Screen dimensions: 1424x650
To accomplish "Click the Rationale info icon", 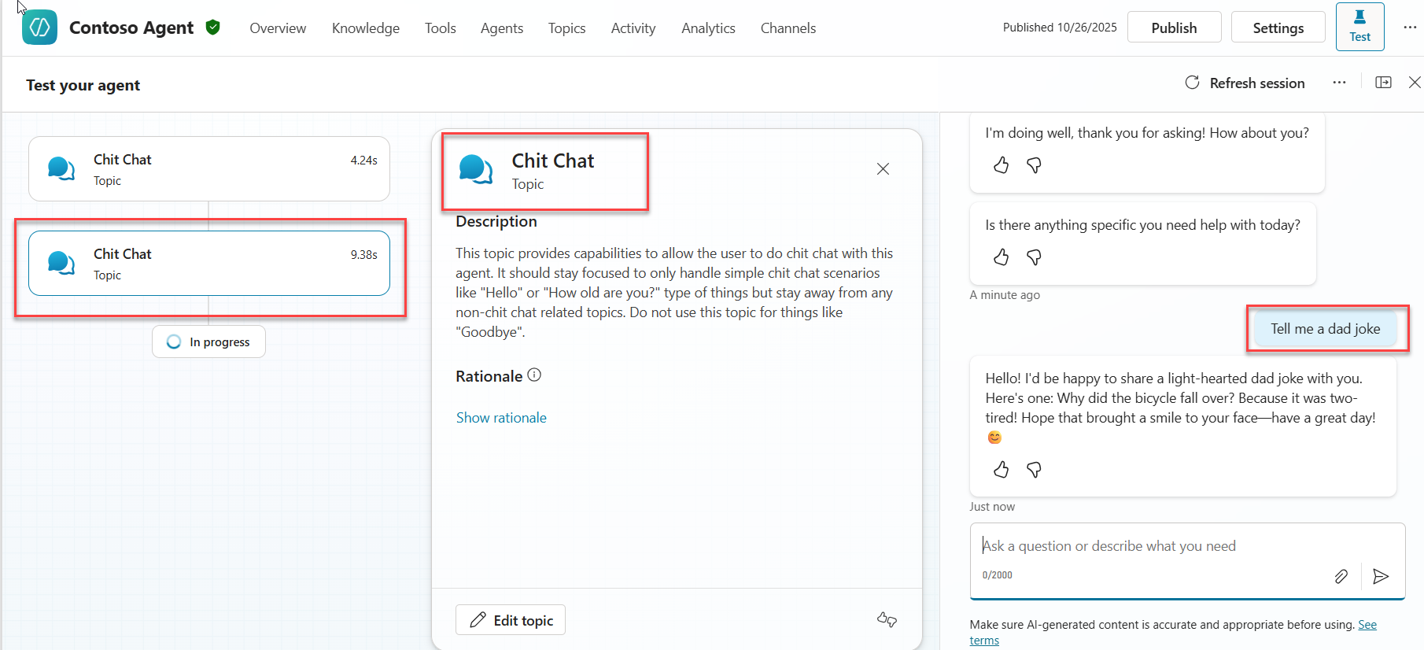I will click(534, 375).
